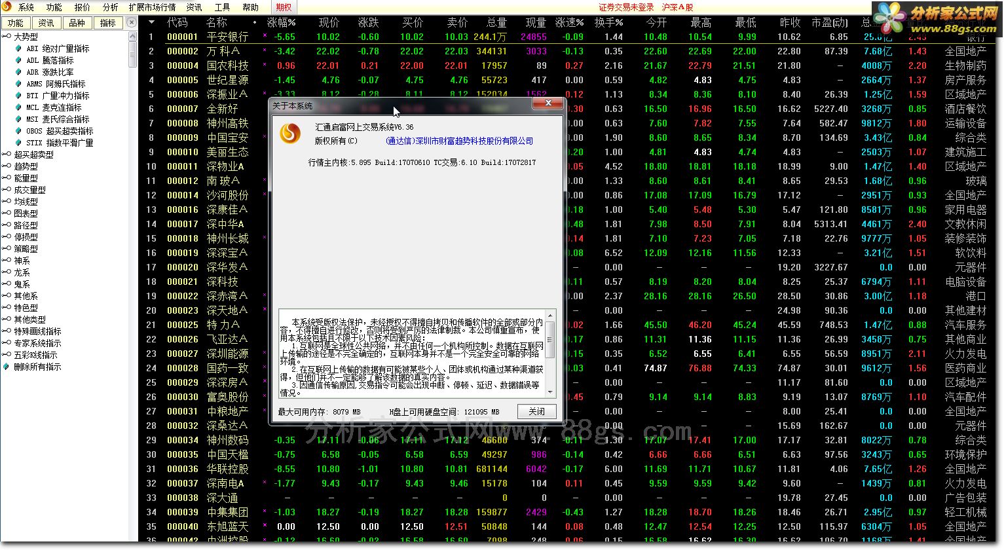Switch to the sidebar 功能 tab
The width and height of the screenshot is (1004, 550).
pos(16,23)
